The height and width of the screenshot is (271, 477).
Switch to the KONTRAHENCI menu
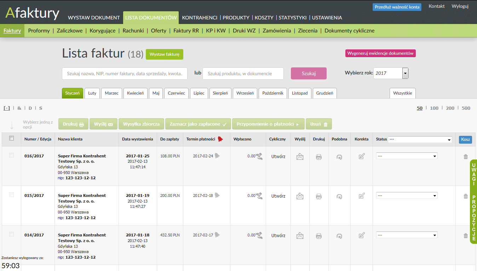(199, 17)
